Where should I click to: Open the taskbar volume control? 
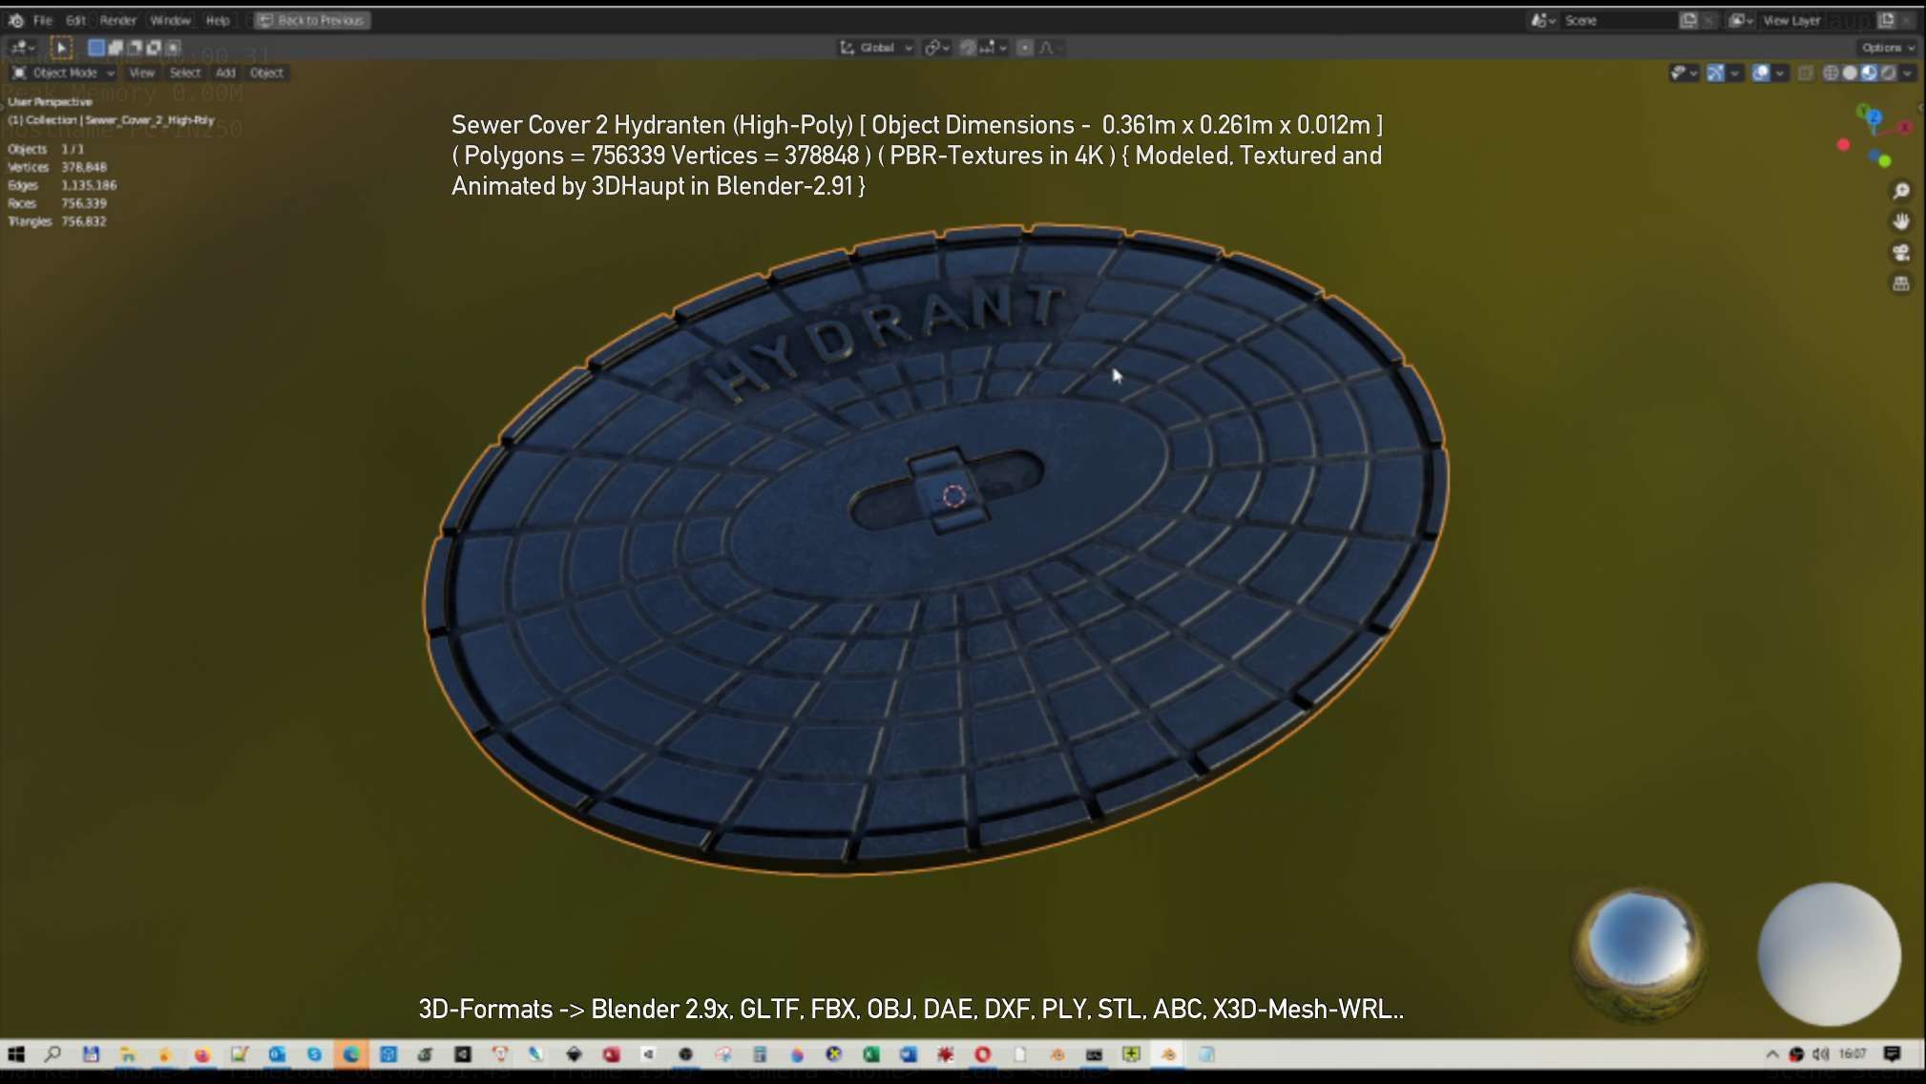[x=1820, y=1054]
